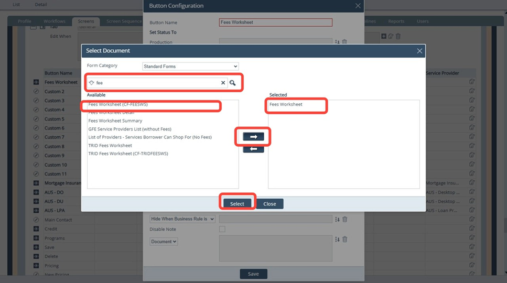Click the edit icon in the Mortgage Insurance row
Image resolution: width=507 pixels, height=283 pixels.
472,183
